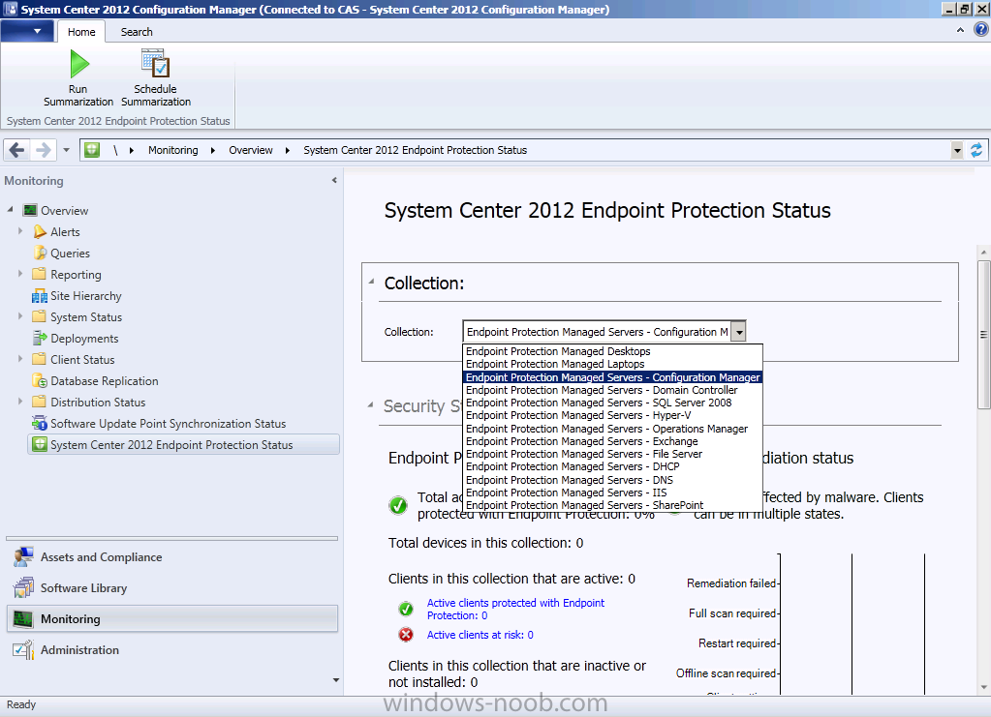991x717 pixels.
Task: Select Managed Servers - DNS option
Action: coord(612,480)
